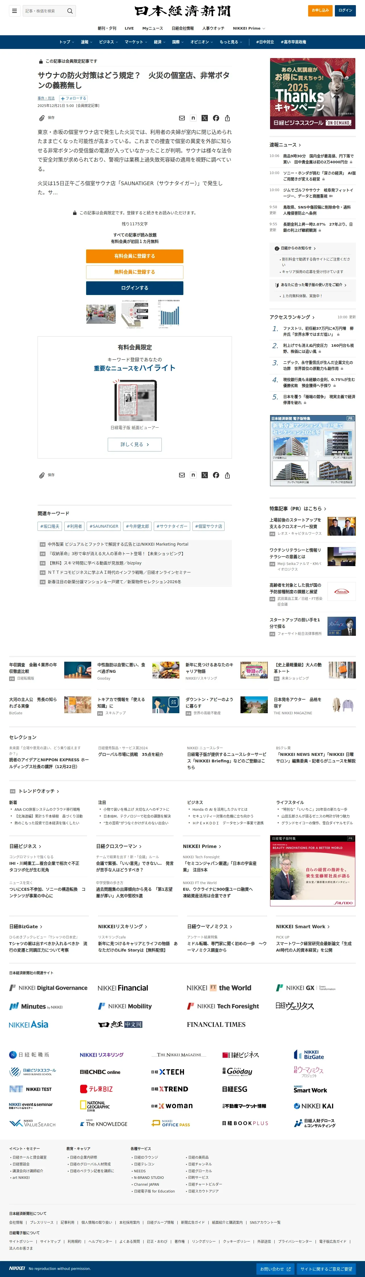Select the #個室サウナ店 keyword tag

(x=208, y=526)
